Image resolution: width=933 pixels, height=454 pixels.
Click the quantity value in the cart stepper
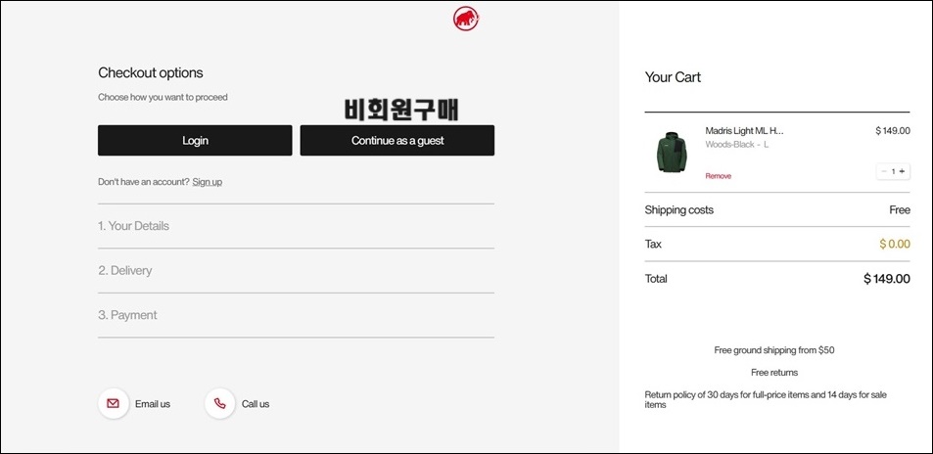pyautogui.click(x=893, y=171)
